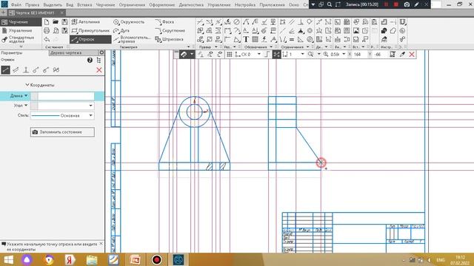Choose parallel segment mode icon

pos(16,70)
